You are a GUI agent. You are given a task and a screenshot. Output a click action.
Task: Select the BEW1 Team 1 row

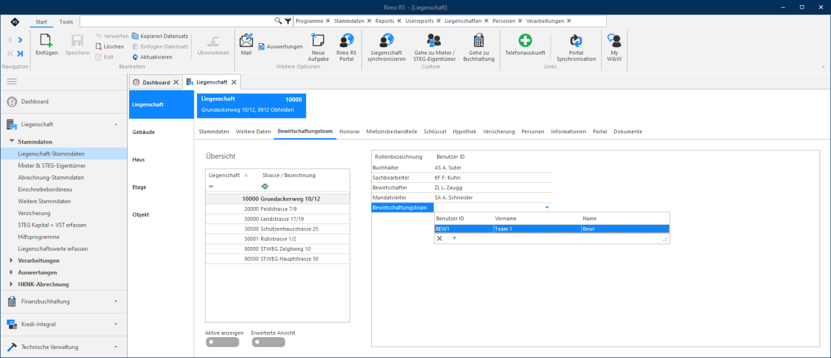[551, 229]
